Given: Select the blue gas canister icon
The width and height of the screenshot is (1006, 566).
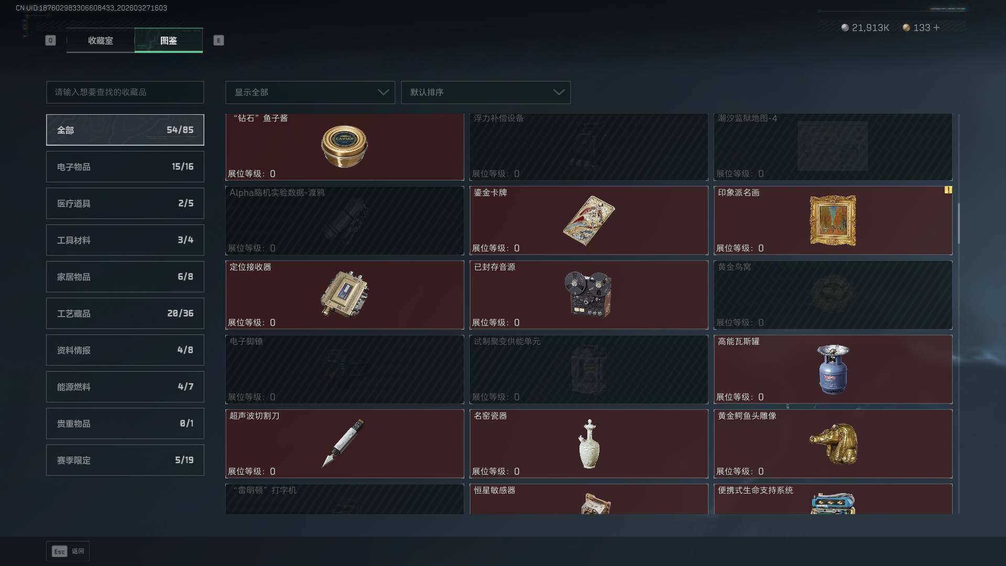Looking at the screenshot, I should pos(833,369).
